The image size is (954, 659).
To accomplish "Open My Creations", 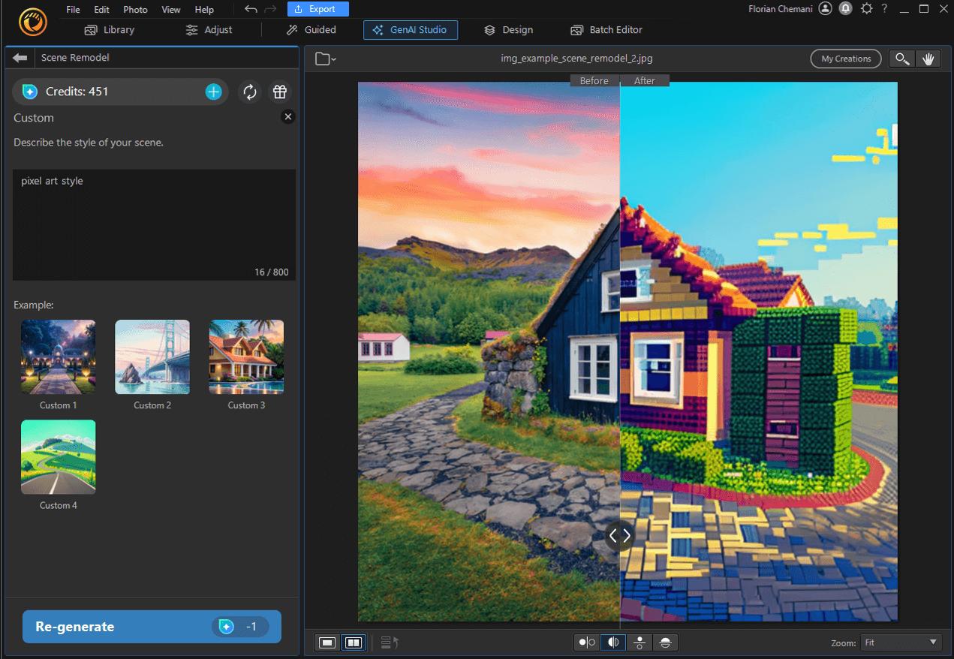I will pos(845,58).
